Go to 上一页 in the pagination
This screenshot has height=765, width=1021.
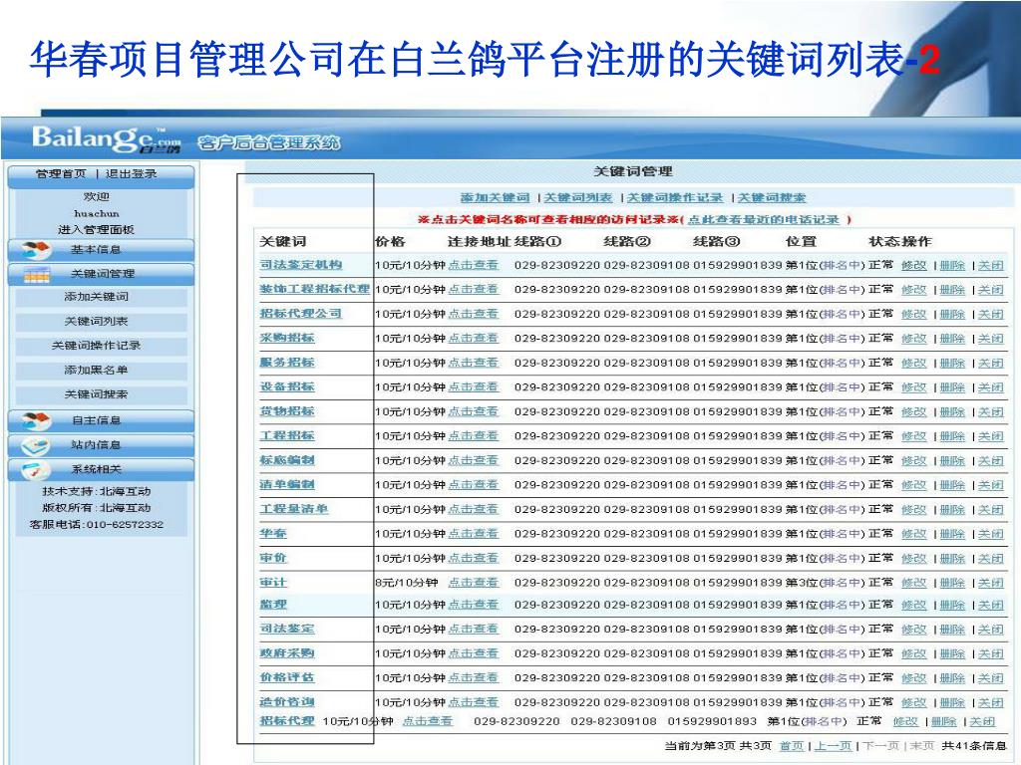[832, 746]
